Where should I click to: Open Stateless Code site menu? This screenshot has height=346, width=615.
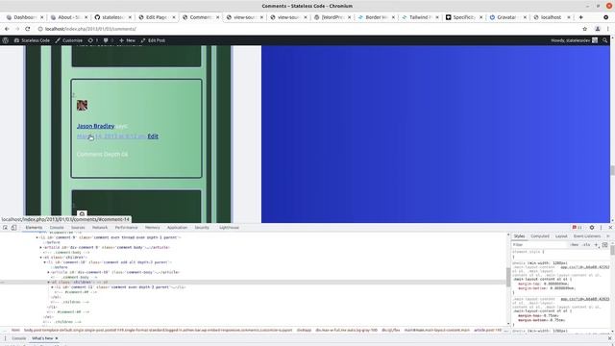coord(32,40)
